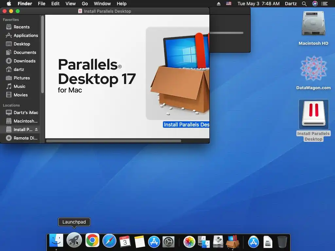The height and width of the screenshot is (251, 335).
Task: Select Install Parallels Desktop disk on desktop
Action: click(313, 121)
